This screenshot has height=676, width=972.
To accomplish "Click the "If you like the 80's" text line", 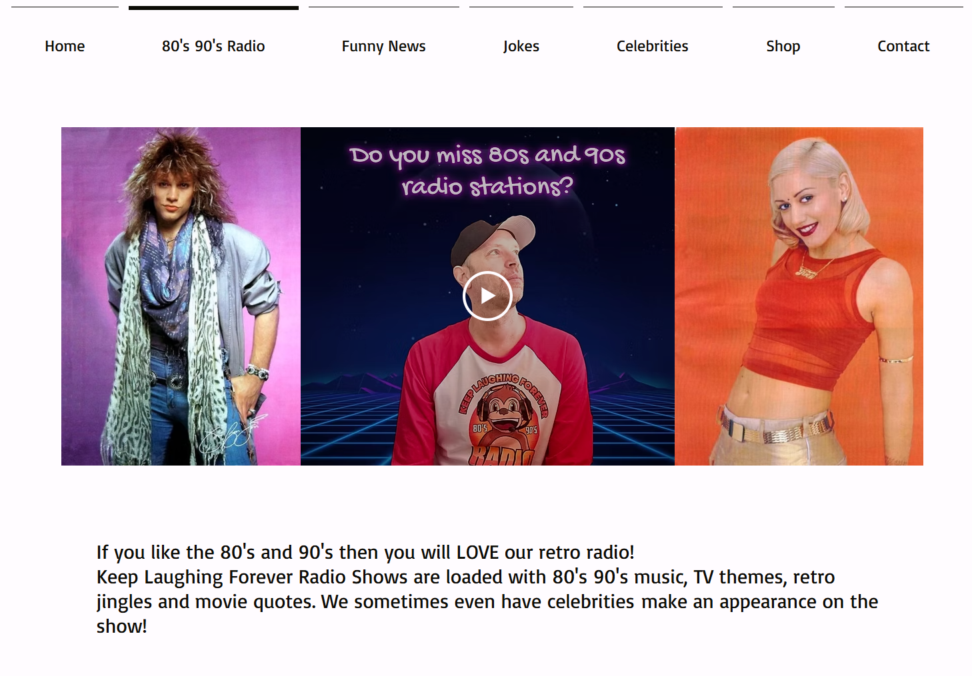I will click(365, 552).
